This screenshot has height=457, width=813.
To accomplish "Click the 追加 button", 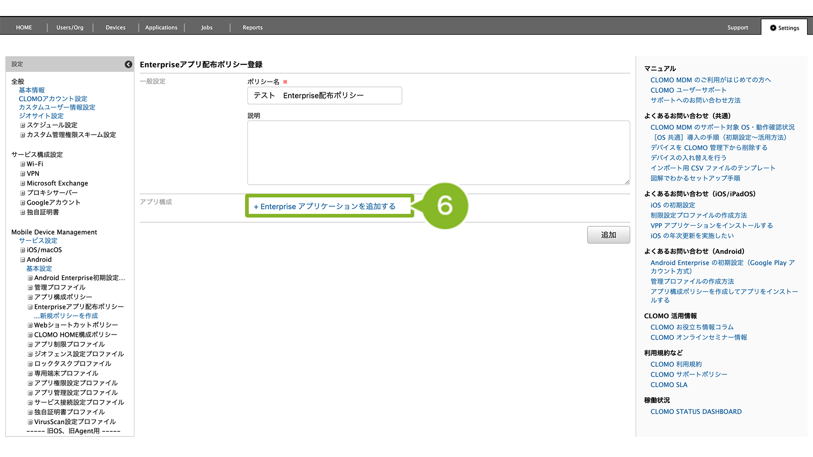I will 608,235.
